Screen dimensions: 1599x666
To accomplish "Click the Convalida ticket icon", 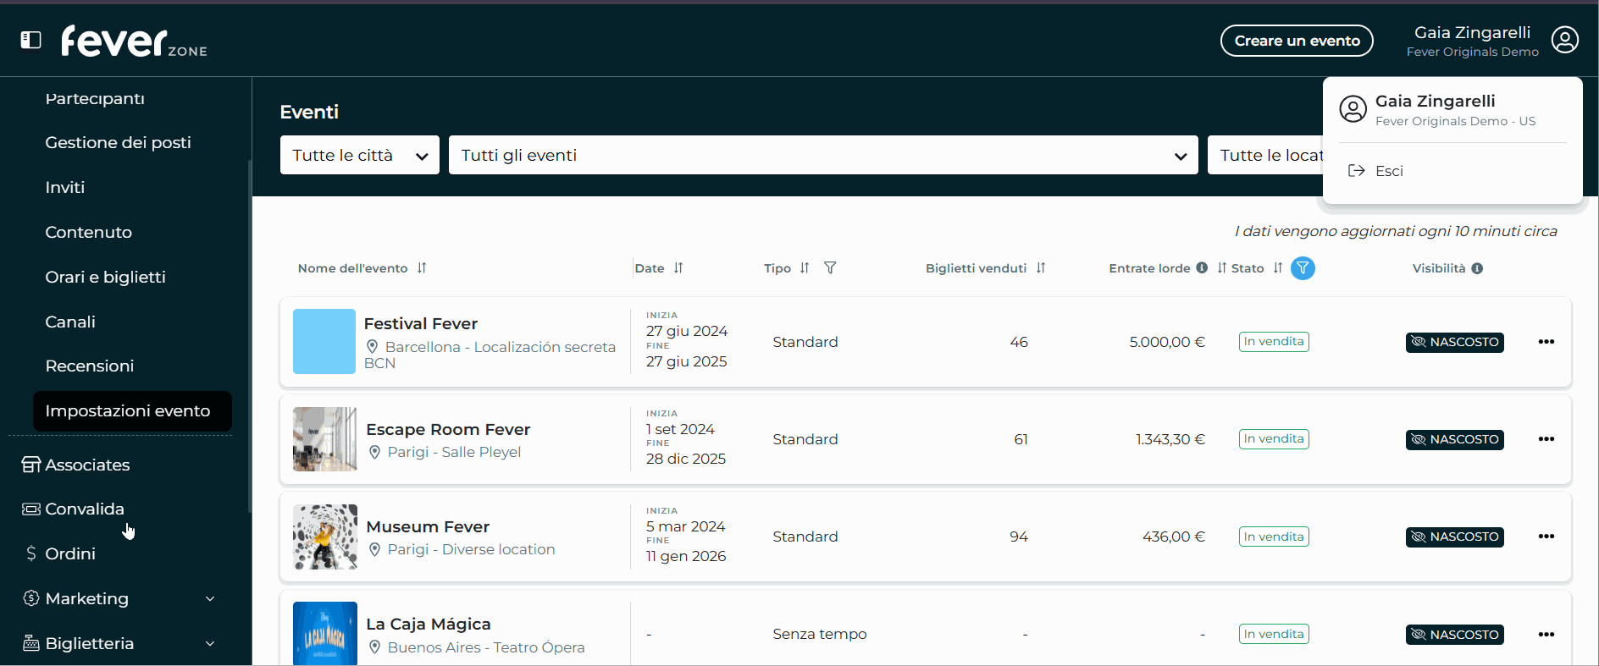I will tap(31, 509).
